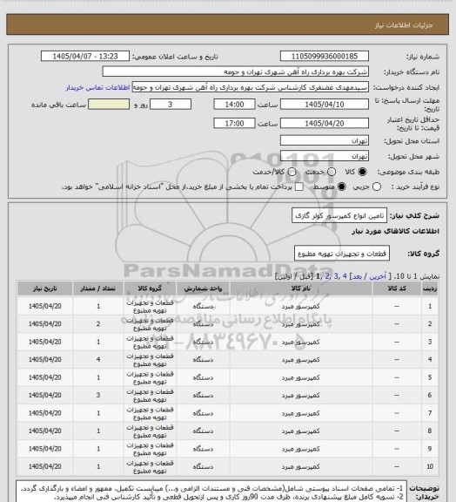Click the تاریخ نیاز column header
Screen dimensions: 456x502
(44, 288)
